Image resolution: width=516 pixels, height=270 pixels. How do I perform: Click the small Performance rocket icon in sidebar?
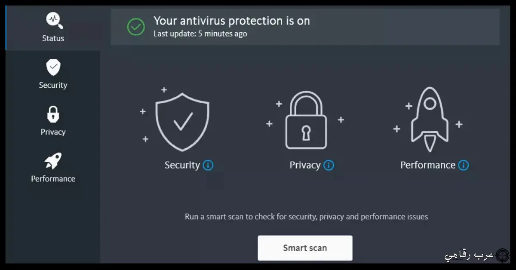[x=53, y=161]
